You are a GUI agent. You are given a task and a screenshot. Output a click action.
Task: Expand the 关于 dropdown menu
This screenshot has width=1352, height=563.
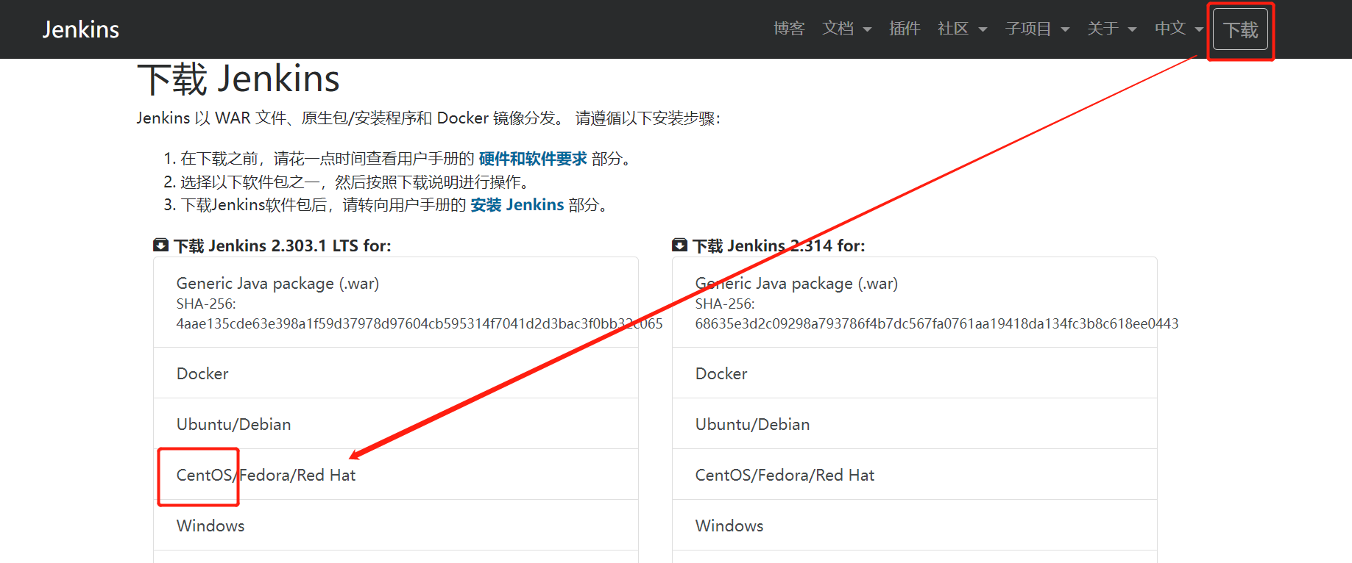click(x=1112, y=29)
